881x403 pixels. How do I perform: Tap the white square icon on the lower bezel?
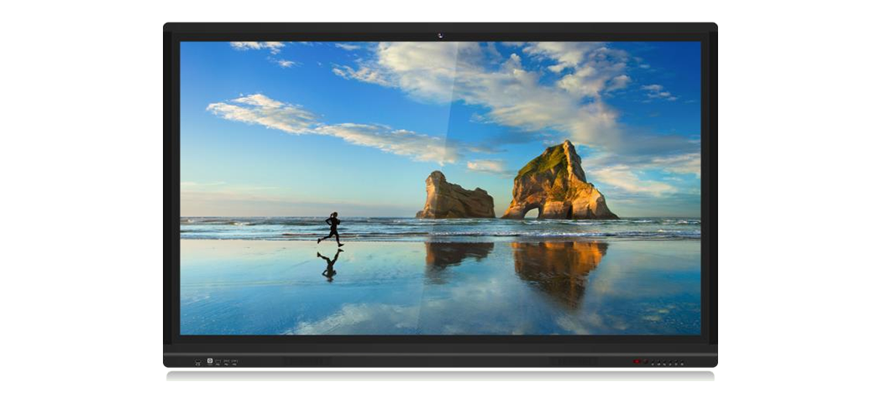[210, 361]
